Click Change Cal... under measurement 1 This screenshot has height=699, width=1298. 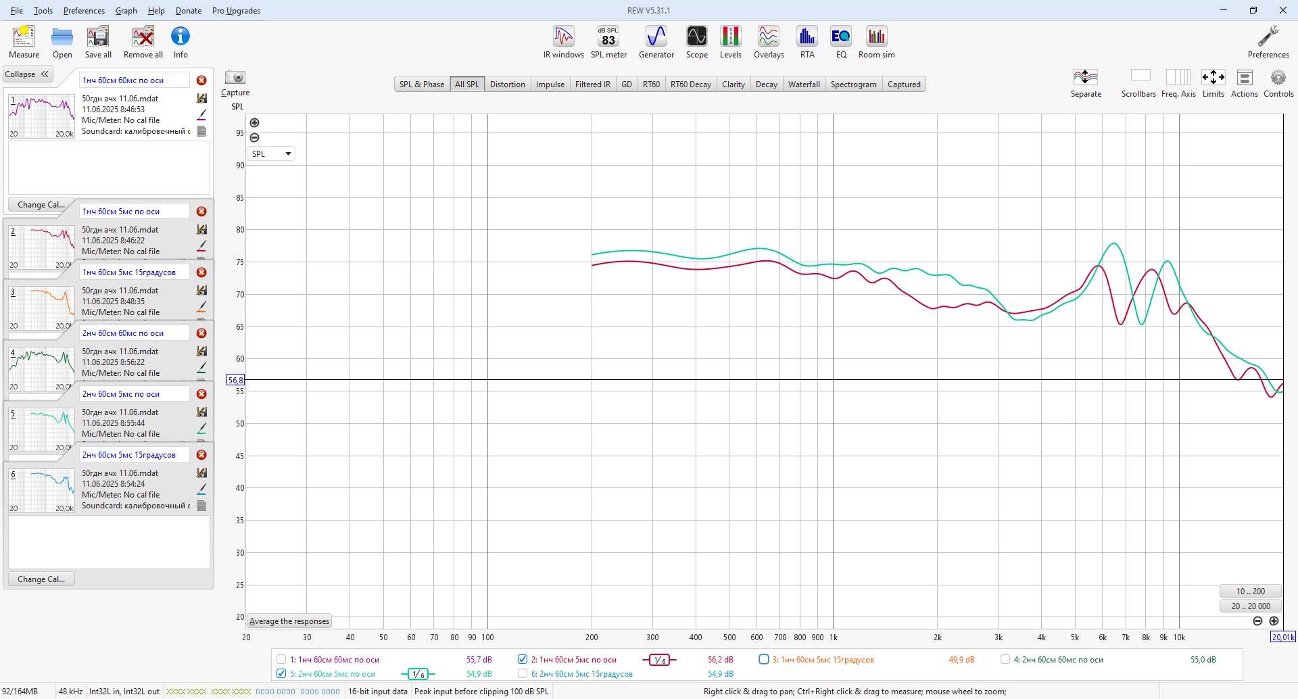pos(41,205)
